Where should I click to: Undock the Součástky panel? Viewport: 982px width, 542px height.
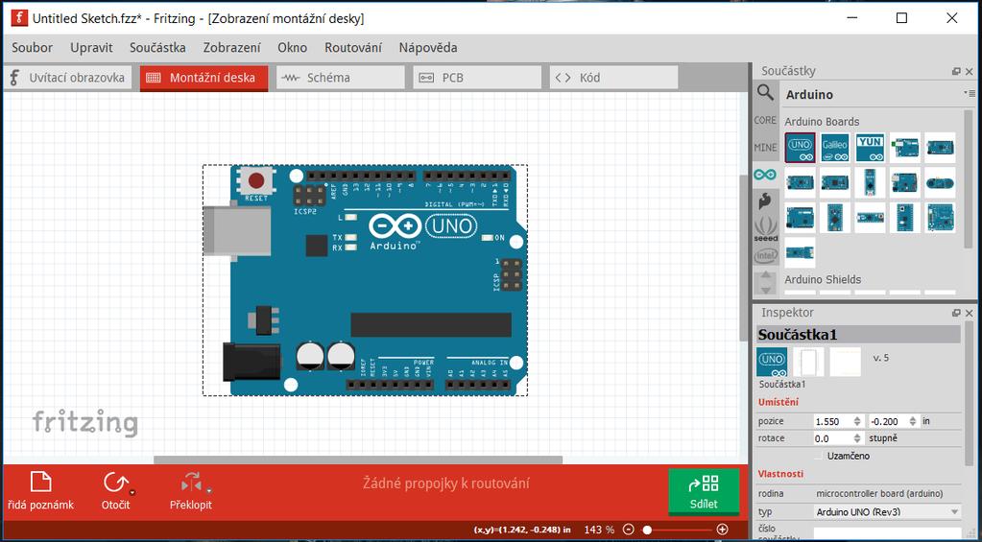(x=956, y=71)
